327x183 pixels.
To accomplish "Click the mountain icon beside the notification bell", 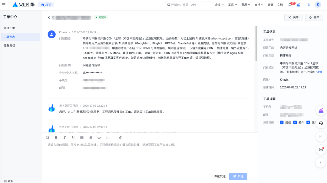I will coord(298,5).
